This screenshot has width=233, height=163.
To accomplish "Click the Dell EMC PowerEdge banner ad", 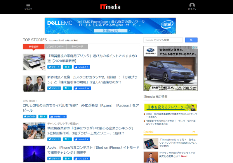I will click(110, 26).
